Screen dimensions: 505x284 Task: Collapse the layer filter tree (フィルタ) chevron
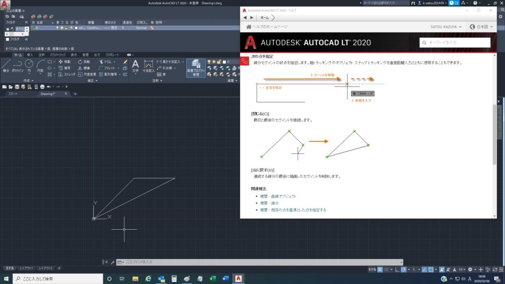coord(27,22)
